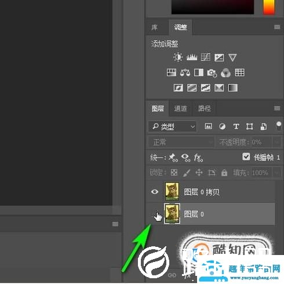Open the 路径 tab
The image size is (284, 284).
point(204,108)
